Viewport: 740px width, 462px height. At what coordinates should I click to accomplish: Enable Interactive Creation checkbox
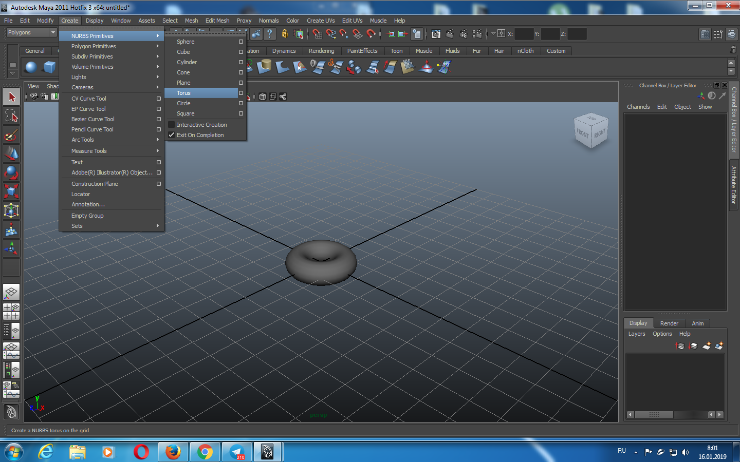[172, 125]
